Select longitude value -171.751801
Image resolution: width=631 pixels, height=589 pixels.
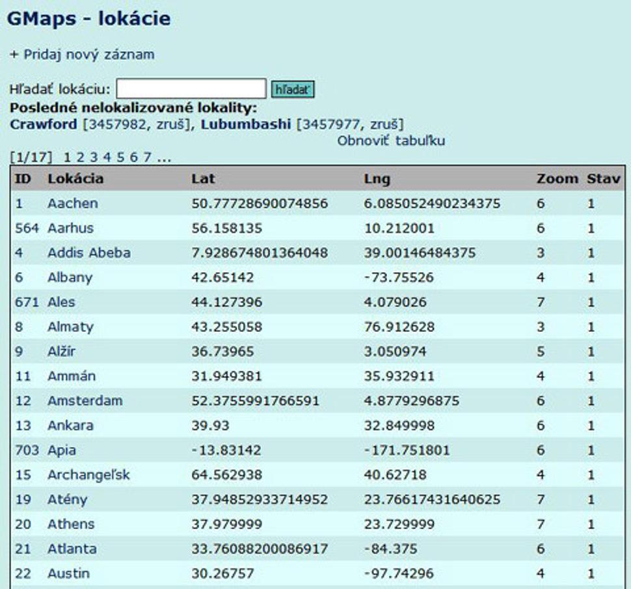coord(407,450)
